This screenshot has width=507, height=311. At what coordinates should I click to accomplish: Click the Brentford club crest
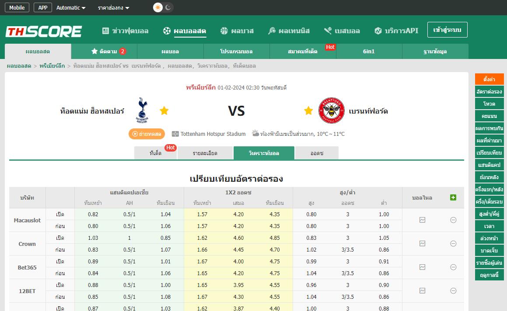click(332, 111)
